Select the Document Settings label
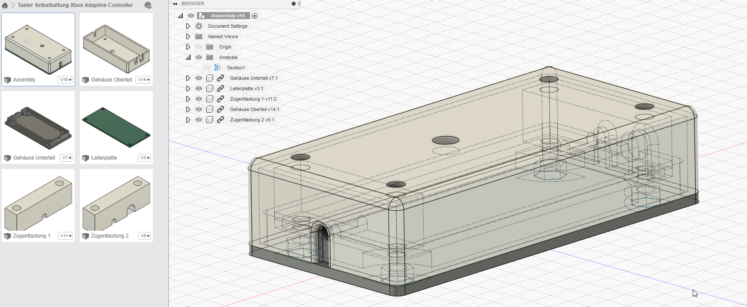The image size is (747, 307). 227,26
